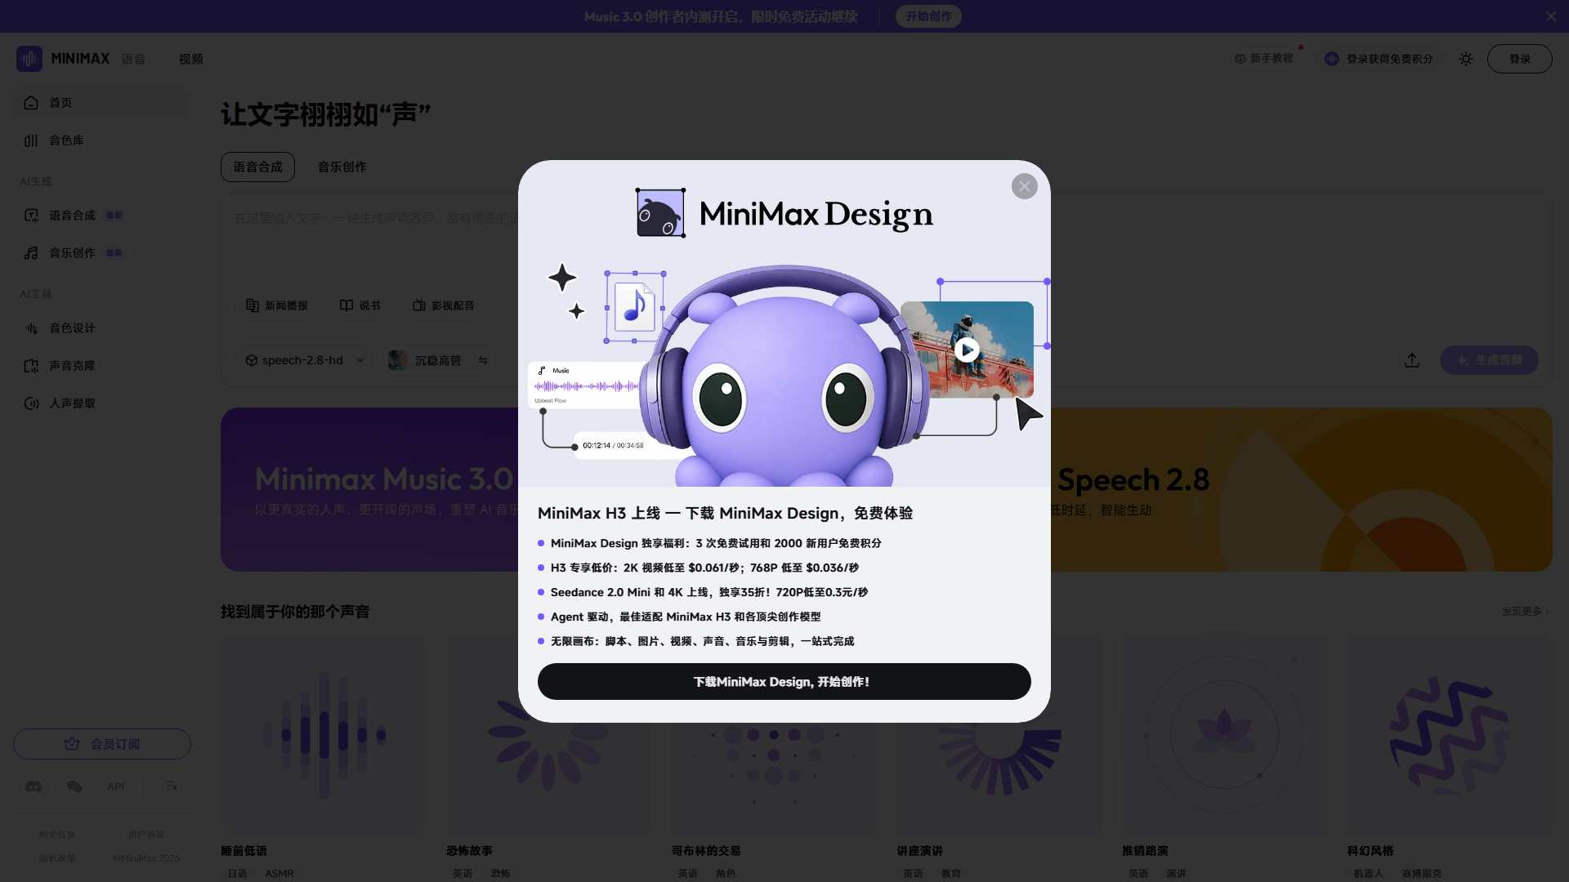Switch to the 视频 top tab

[191, 59]
